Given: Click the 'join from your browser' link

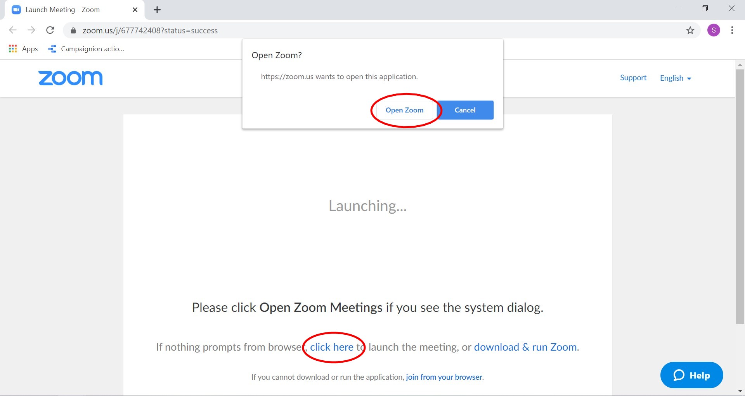Looking at the screenshot, I should point(444,377).
